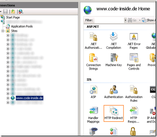Collapse the Sites tree node
Viewport: 157px width, 137px height.
pos(3,31)
